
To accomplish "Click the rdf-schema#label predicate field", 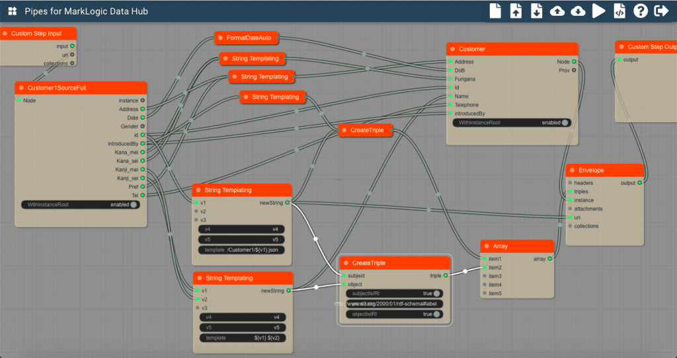I will click(395, 304).
